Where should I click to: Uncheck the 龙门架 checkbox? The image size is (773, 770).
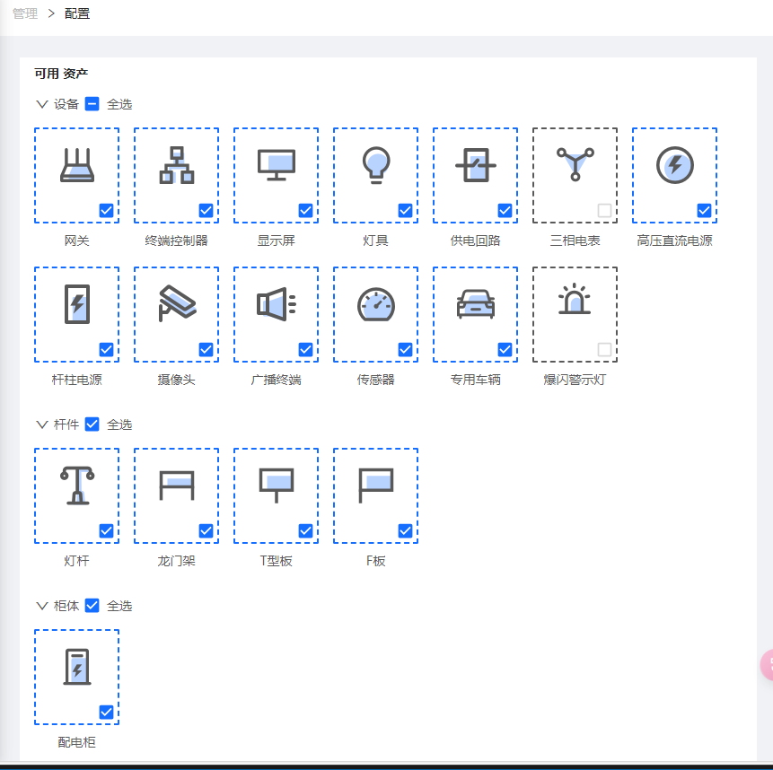tap(206, 530)
